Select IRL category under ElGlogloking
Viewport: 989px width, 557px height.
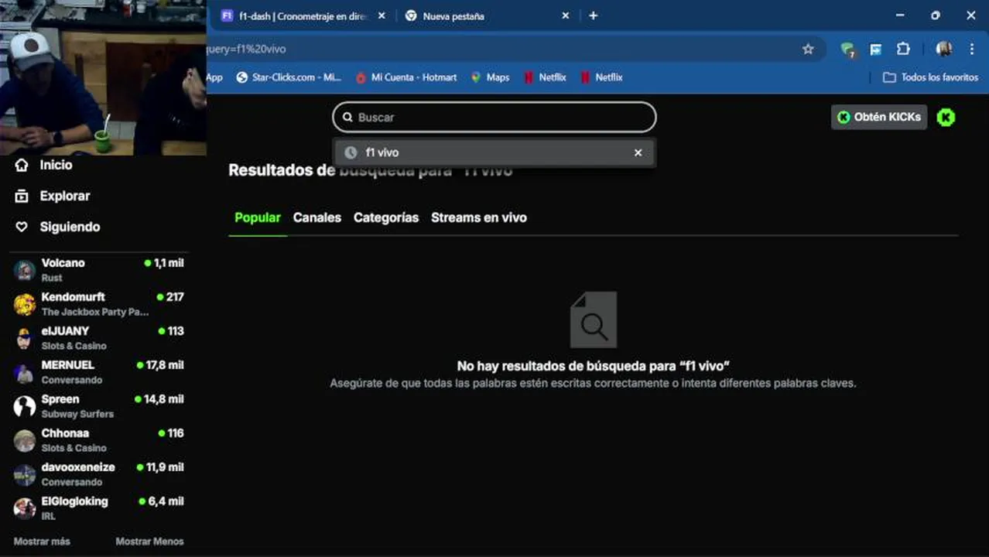48,516
